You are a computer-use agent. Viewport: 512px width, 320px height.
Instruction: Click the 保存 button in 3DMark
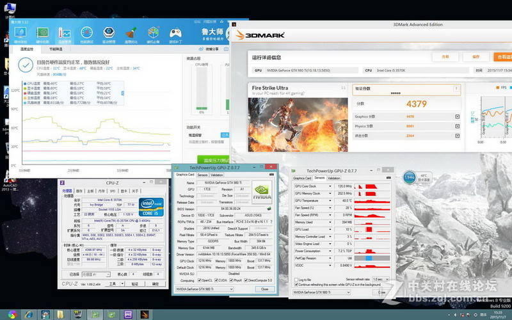476,57
